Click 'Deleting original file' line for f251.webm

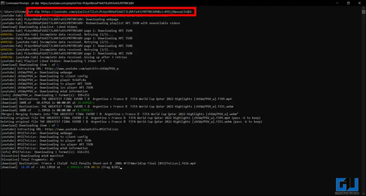coord(131,122)
